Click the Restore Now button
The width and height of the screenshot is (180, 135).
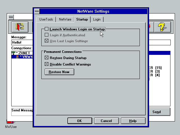59,72
